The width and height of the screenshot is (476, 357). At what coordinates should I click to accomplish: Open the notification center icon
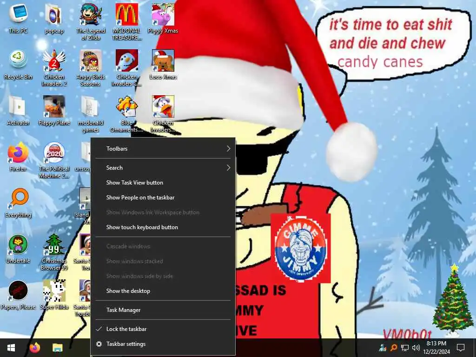tap(461, 348)
